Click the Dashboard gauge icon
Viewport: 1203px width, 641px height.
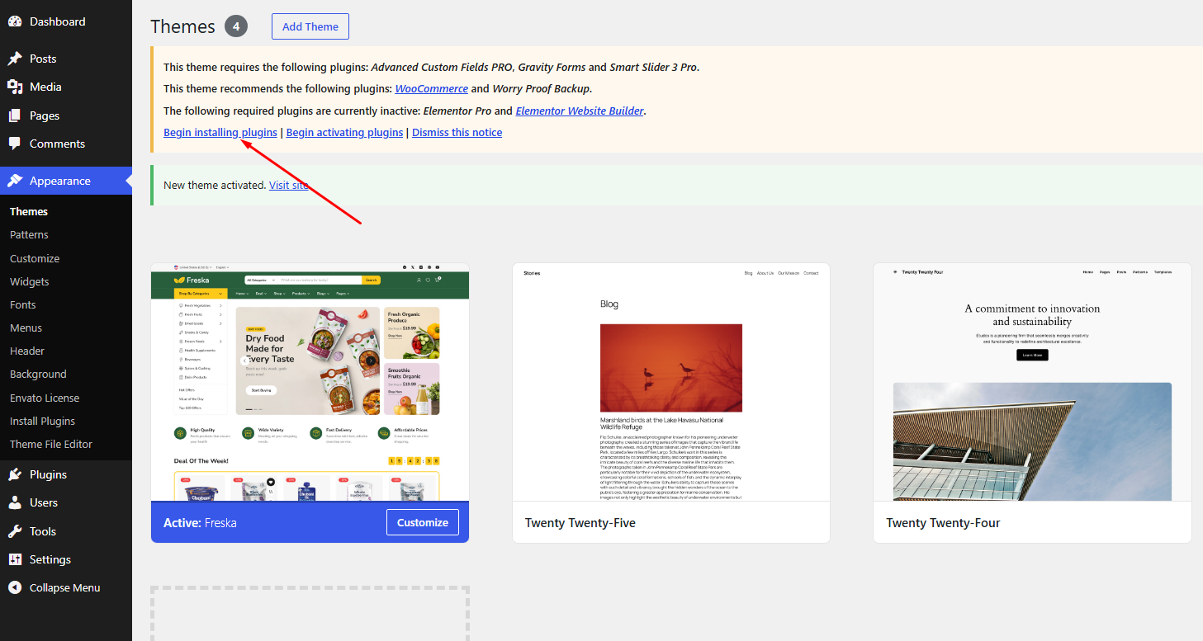(15, 21)
